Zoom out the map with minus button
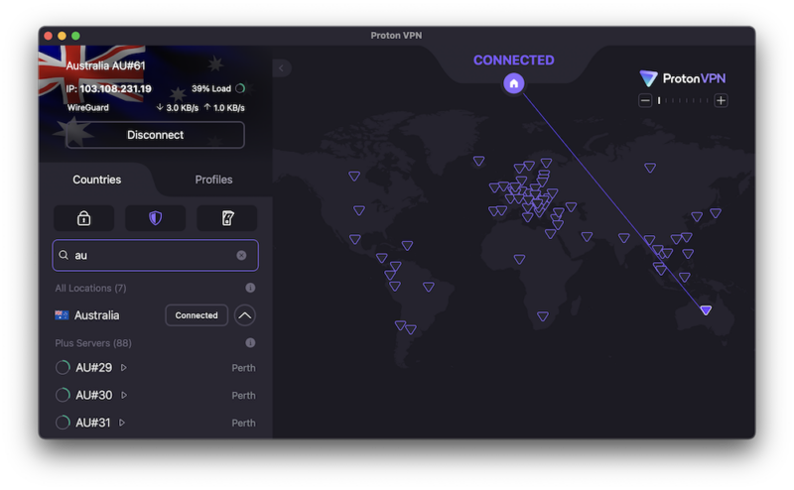The height and width of the screenshot is (490, 794). (644, 100)
